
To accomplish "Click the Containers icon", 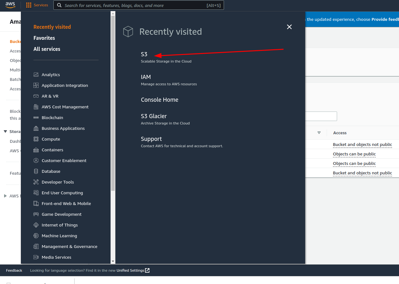I will pyautogui.click(x=36, y=150).
